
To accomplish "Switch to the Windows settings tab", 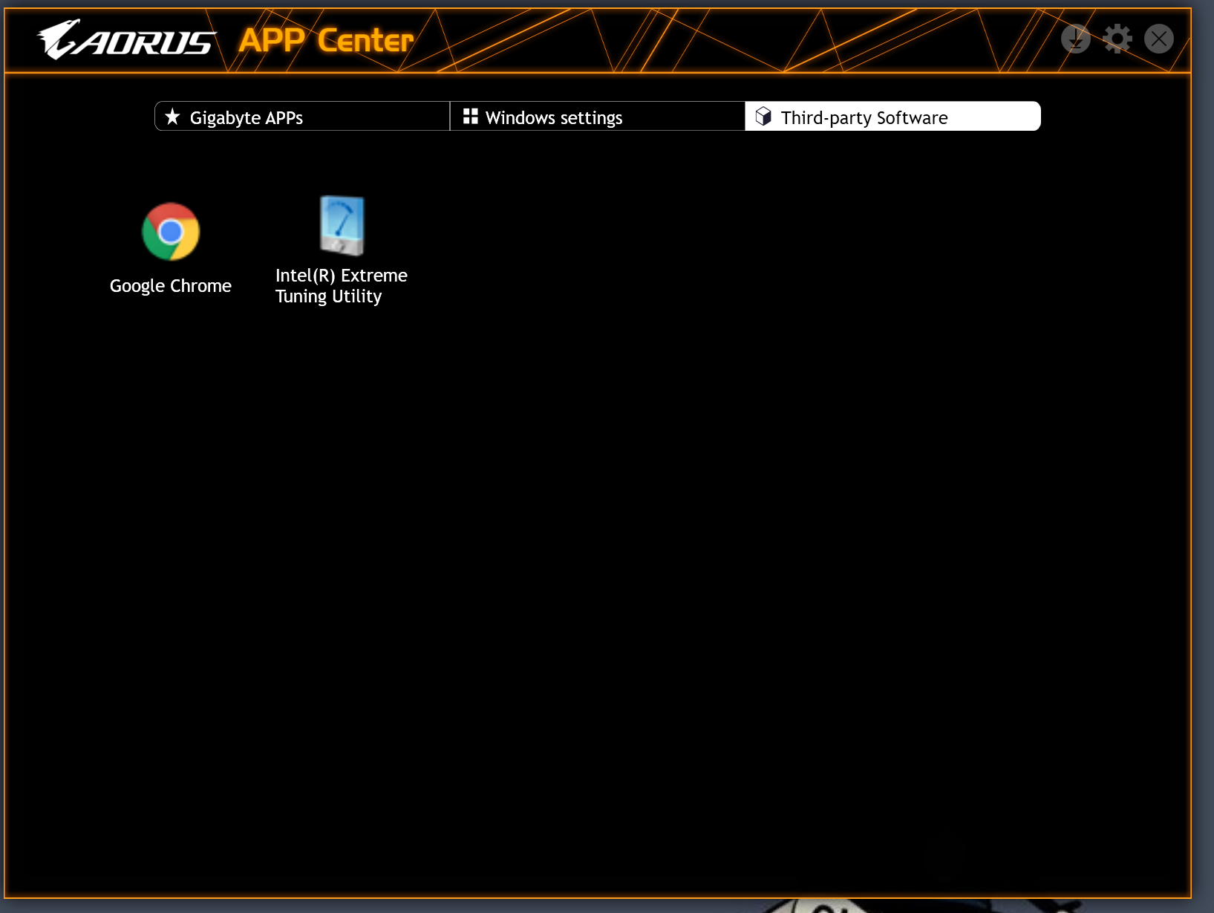I will tap(597, 117).
